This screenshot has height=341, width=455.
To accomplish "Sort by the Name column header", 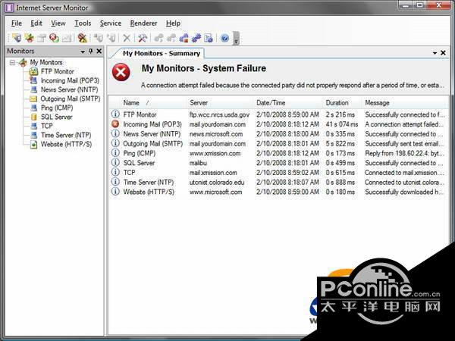I will [148, 102].
